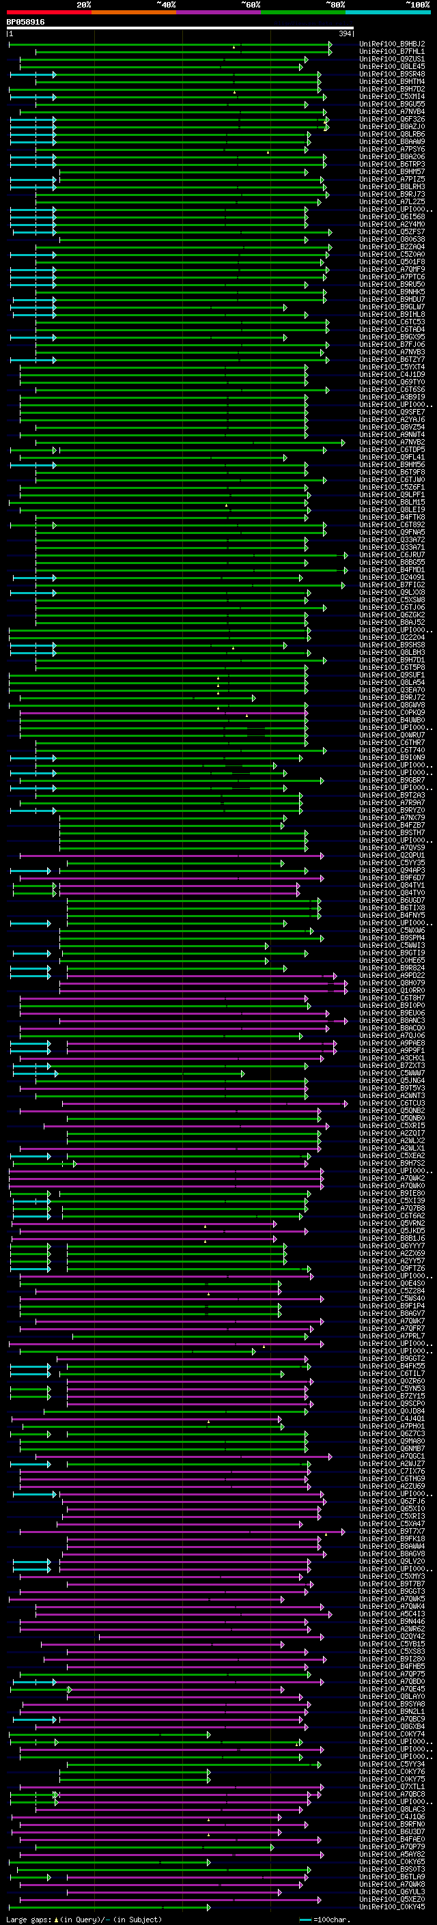Click the red 20% identity legend bar

[x=48, y=12]
